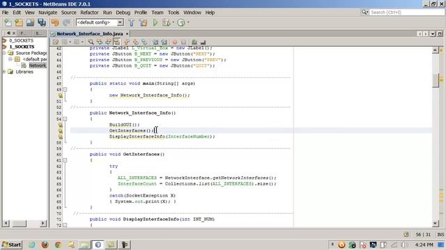Open the editor Forward history dropdown arrow
446x250 pixels.
82,42
